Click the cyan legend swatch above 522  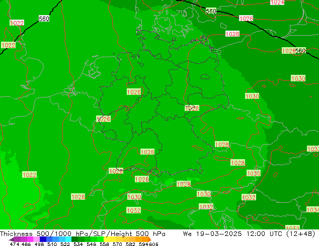point(68,239)
